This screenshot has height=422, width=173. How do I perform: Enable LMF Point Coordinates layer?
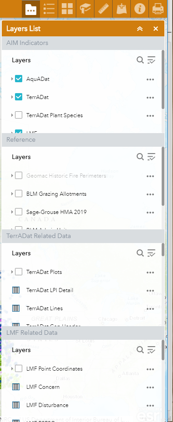[x=19, y=368]
